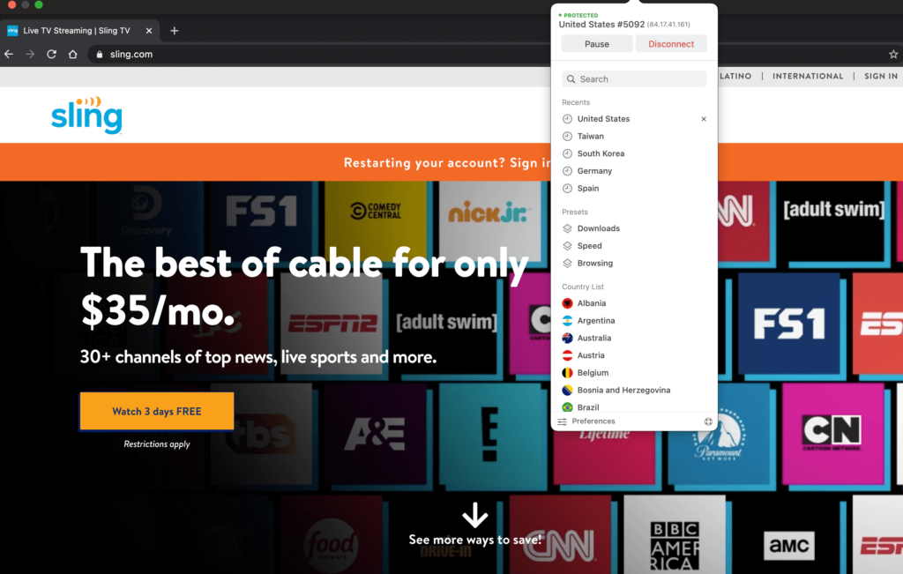Pause the VPN connection

tap(597, 44)
